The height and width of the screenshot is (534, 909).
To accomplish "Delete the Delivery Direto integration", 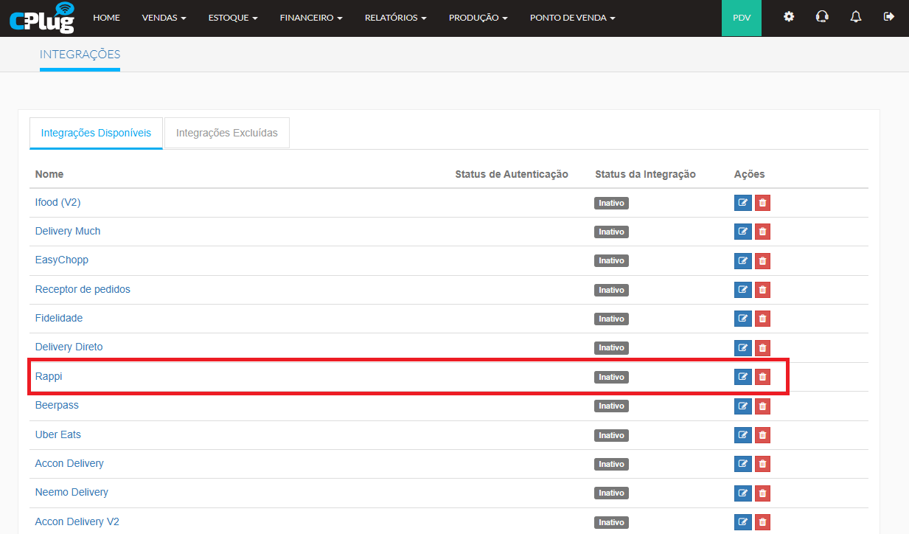I will point(762,347).
